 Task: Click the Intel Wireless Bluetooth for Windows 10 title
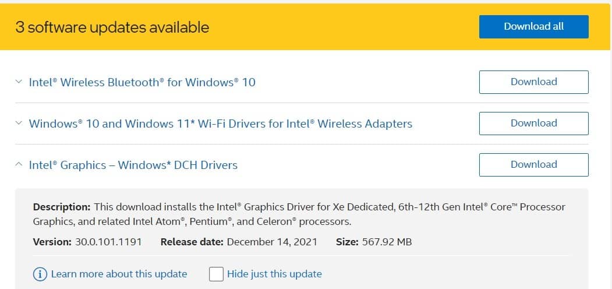(x=142, y=82)
